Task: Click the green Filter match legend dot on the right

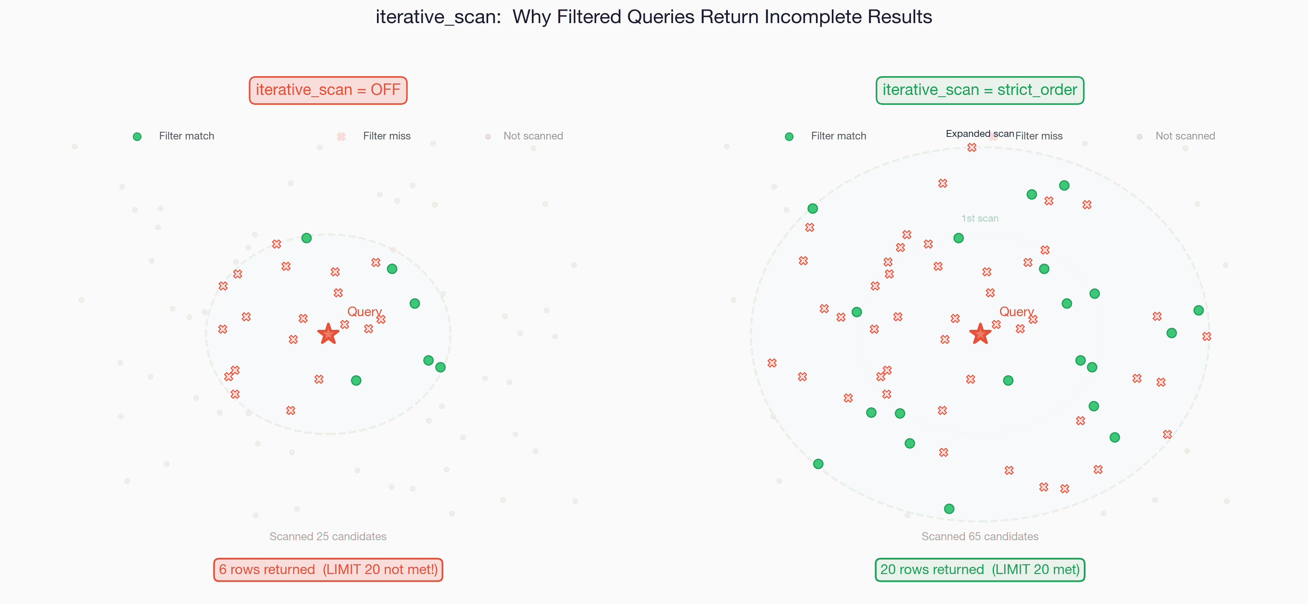Action: [789, 136]
